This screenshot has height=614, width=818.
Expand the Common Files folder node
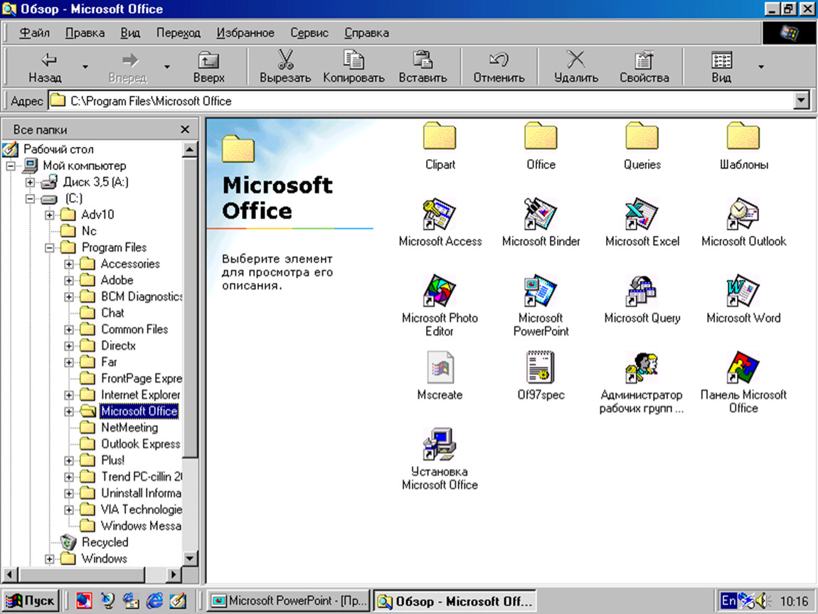(68, 330)
